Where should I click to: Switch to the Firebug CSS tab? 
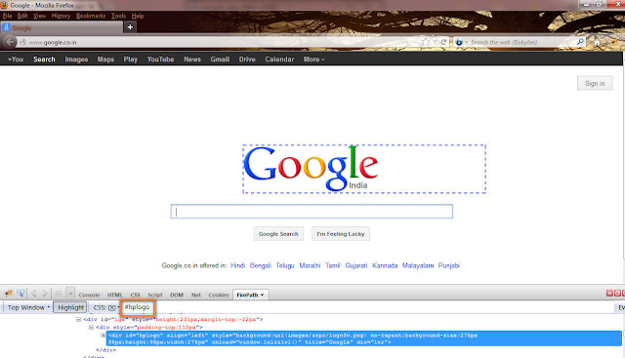135,295
